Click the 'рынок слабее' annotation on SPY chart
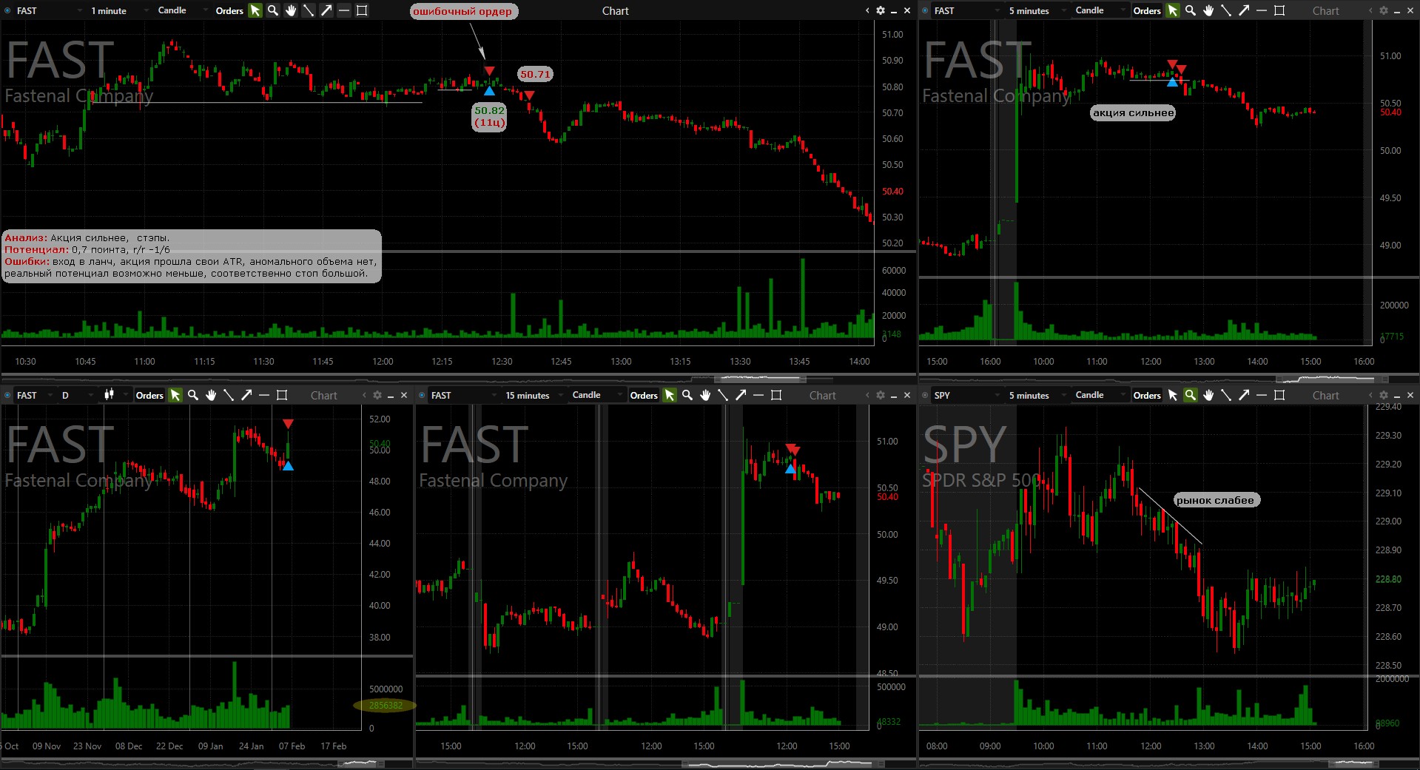This screenshot has height=770, width=1420. (x=1215, y=500)
